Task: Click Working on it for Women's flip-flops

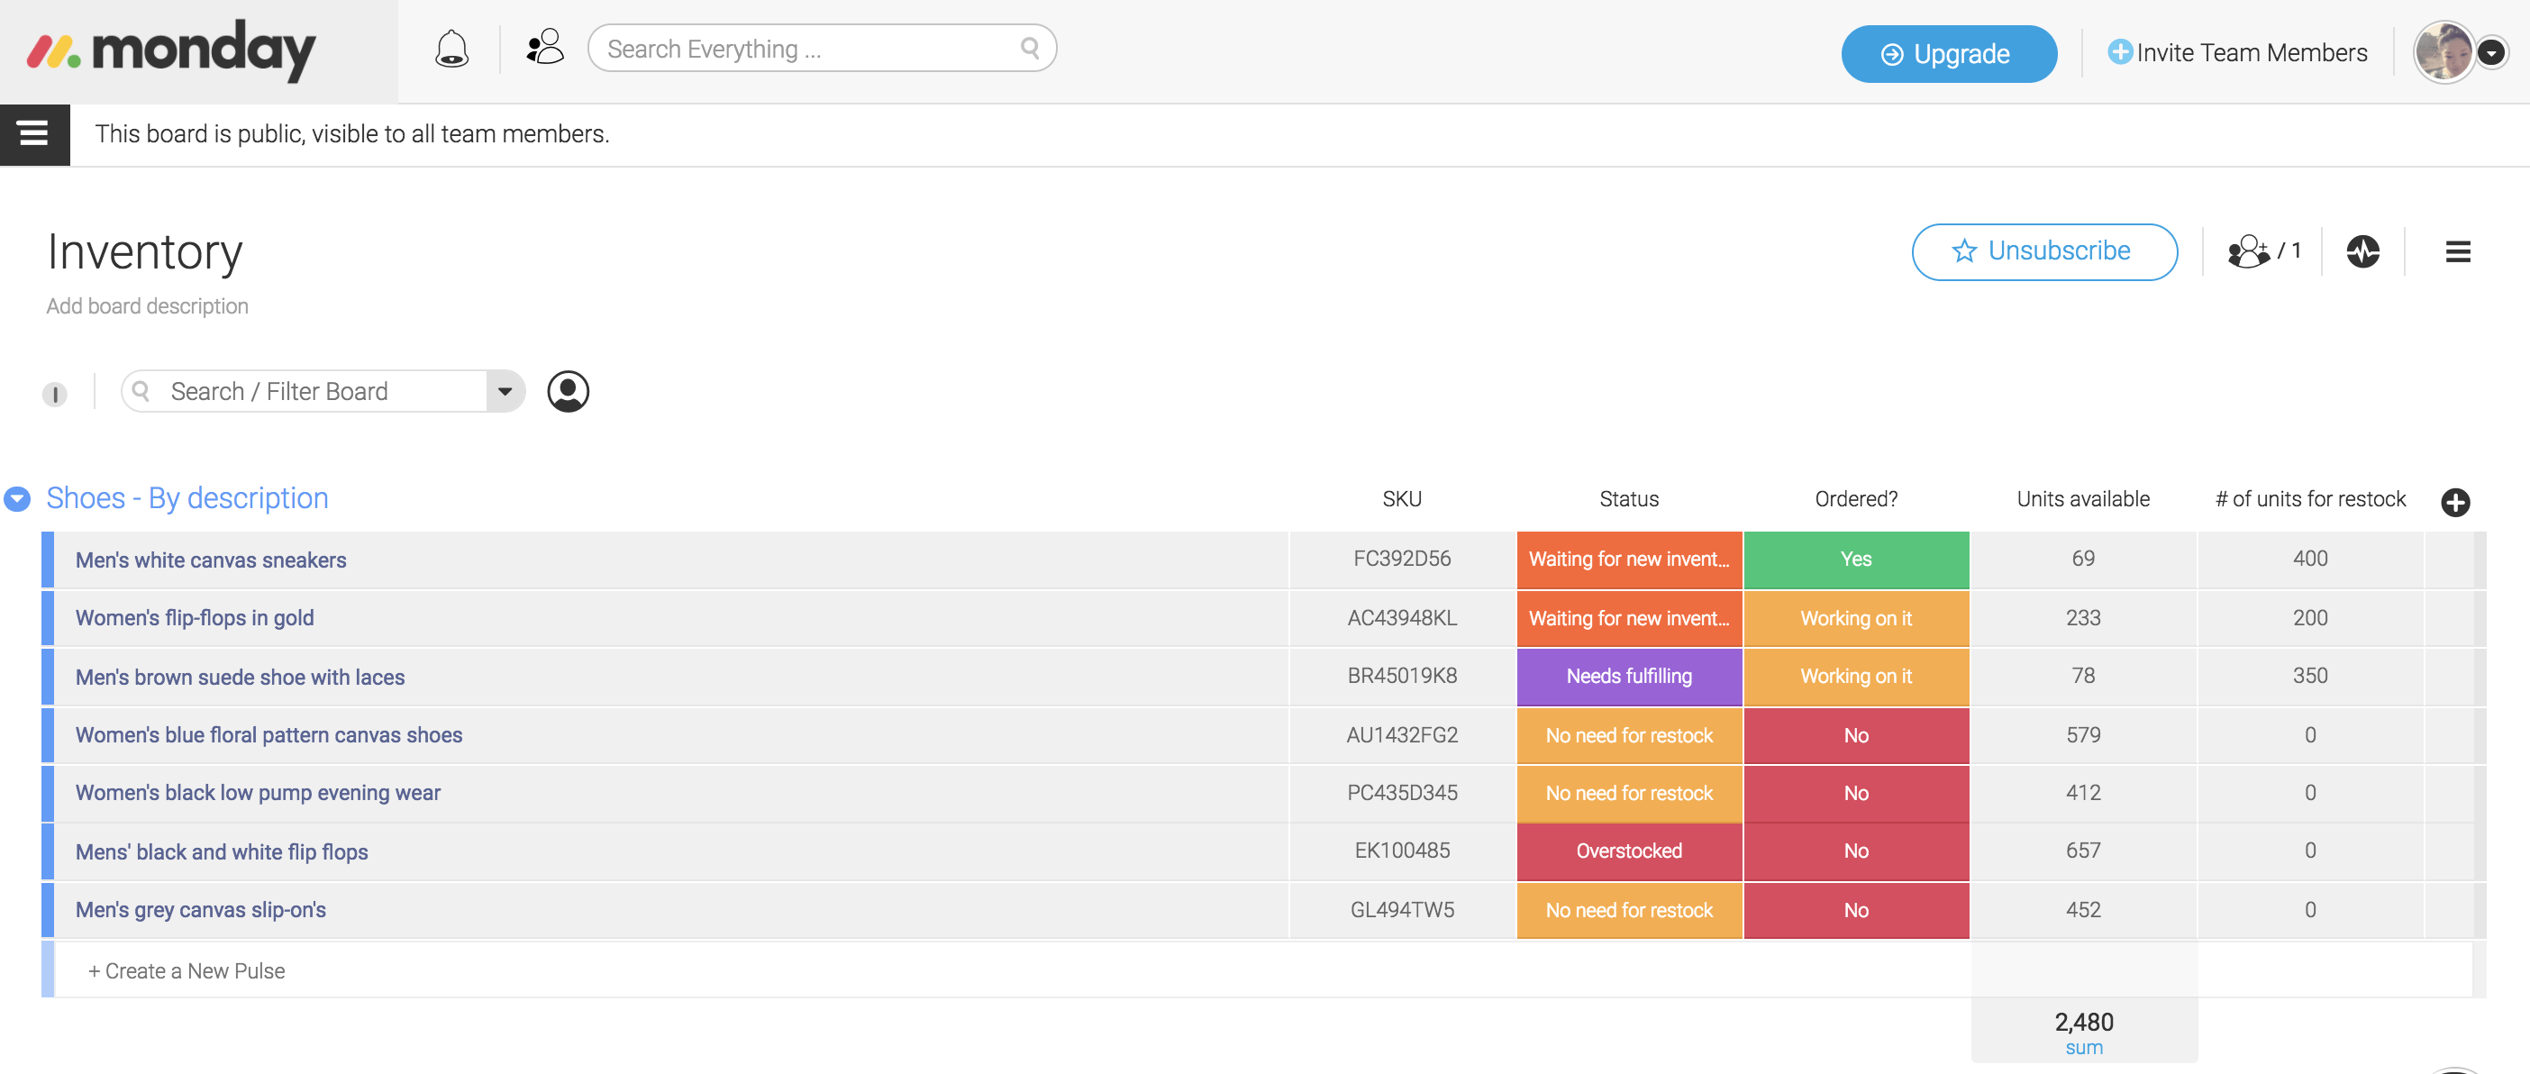Action: tap(1855, 618)
